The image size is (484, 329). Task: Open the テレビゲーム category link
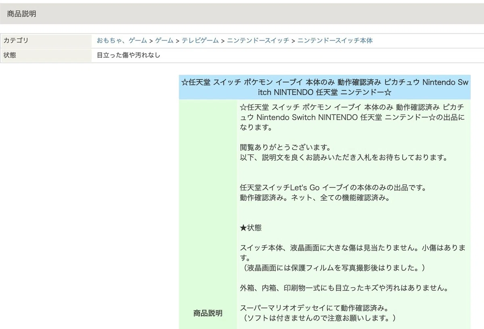(x=200, y=40)
